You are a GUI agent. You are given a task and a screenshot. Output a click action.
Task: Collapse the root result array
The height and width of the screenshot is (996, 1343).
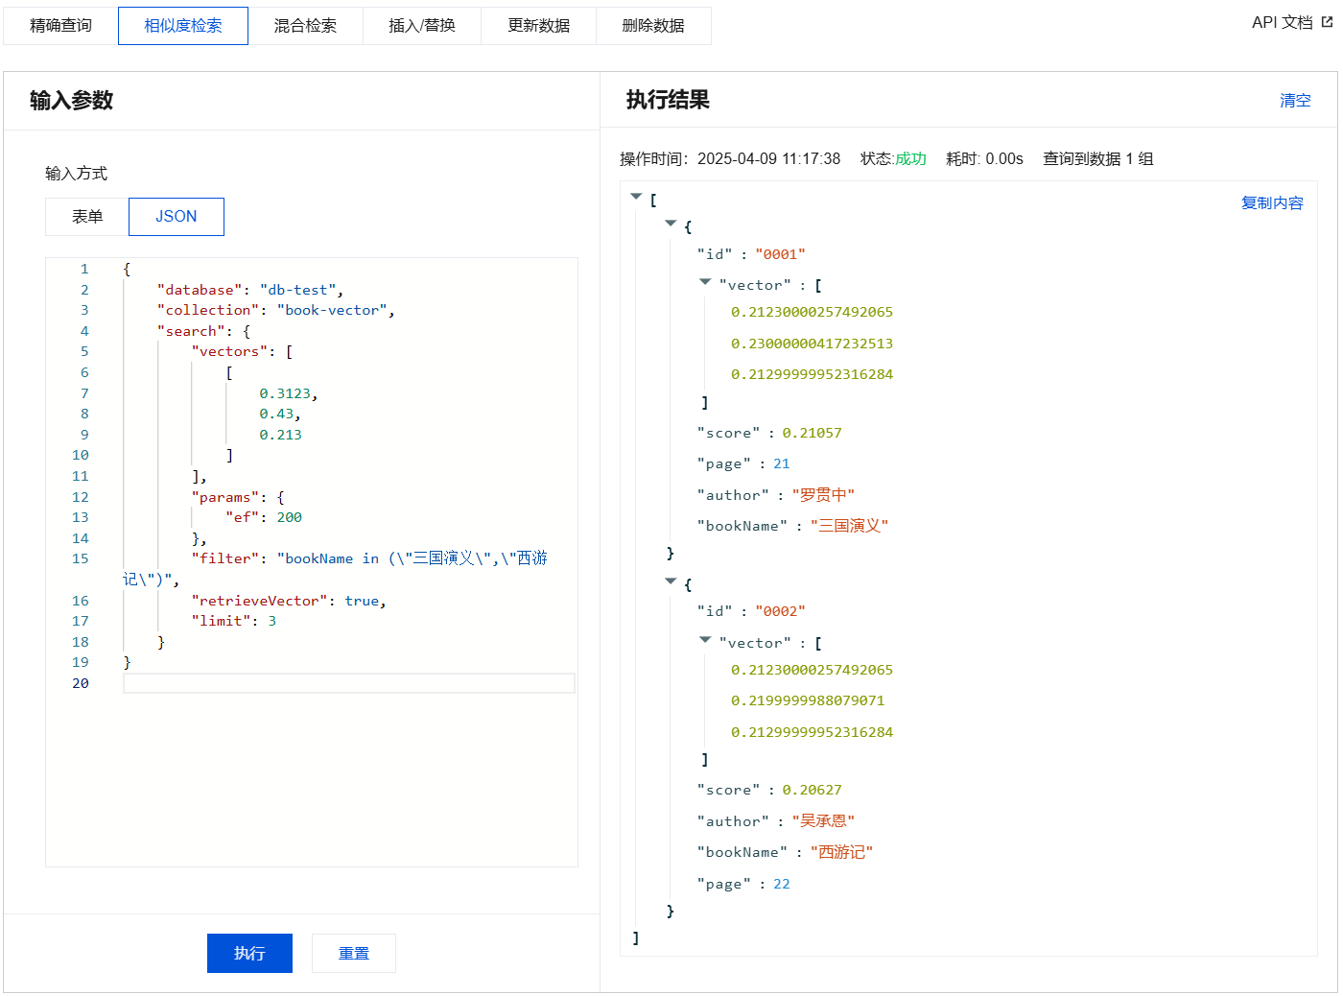636,197
